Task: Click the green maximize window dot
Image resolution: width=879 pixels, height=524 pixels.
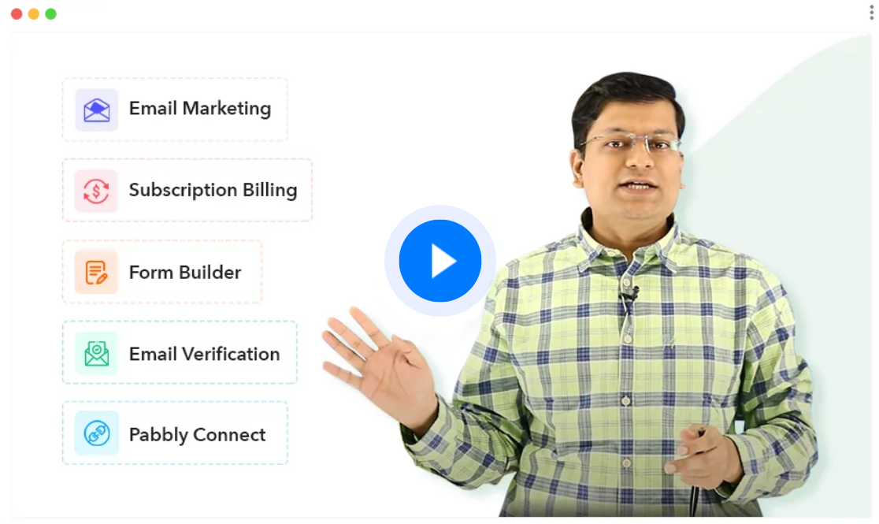Action: pyautogui.click(x=51, y=14)
